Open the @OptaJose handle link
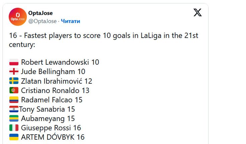 [43, 21]
